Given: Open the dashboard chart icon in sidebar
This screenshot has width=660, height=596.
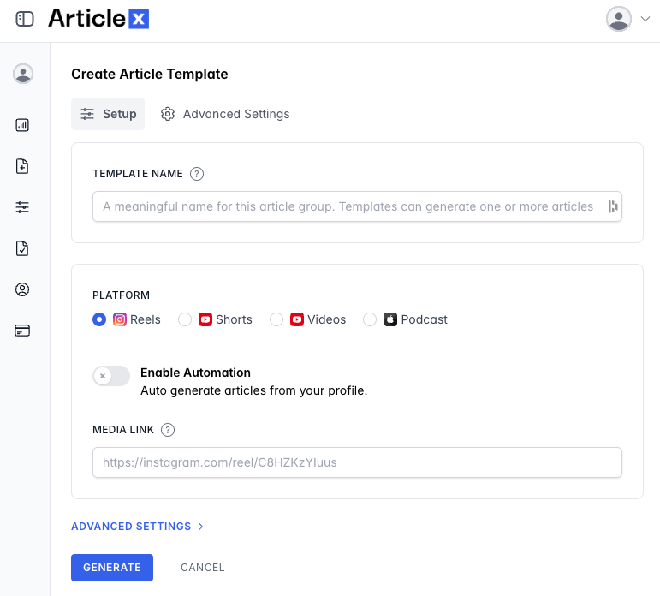Looking at the screenshot, I should click(x=23, y=125).
